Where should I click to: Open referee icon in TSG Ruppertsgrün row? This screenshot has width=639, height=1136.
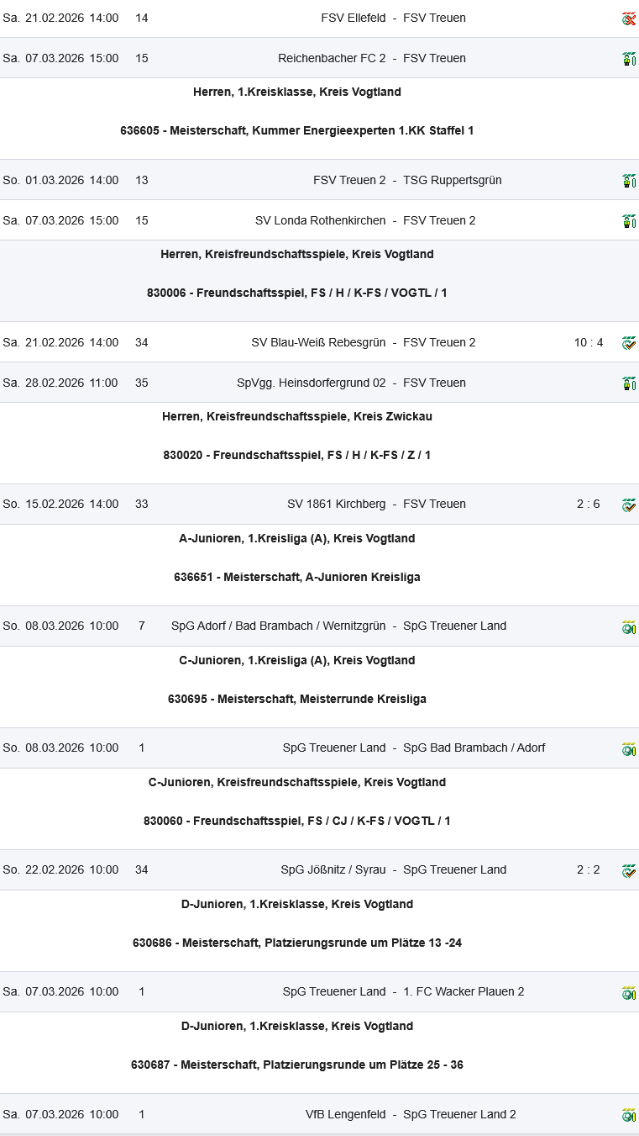[628, 181]
